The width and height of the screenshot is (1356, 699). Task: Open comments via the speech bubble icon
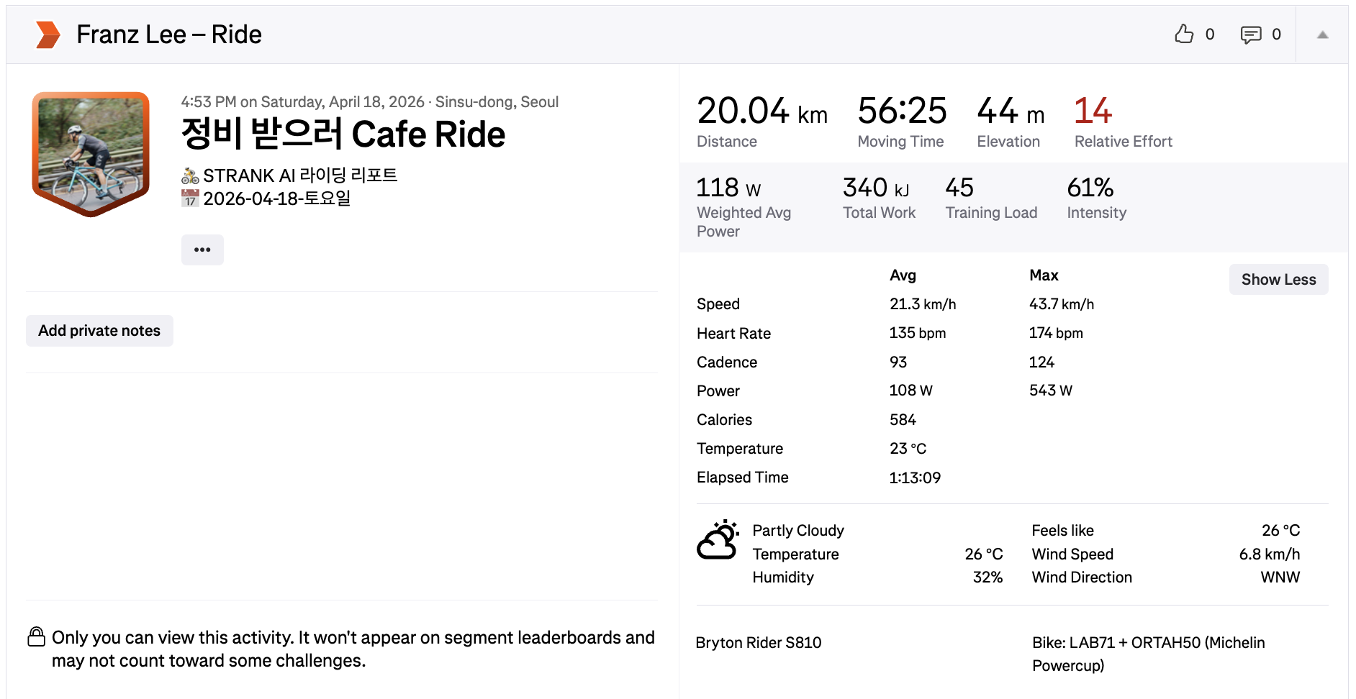pos(1251,35)
